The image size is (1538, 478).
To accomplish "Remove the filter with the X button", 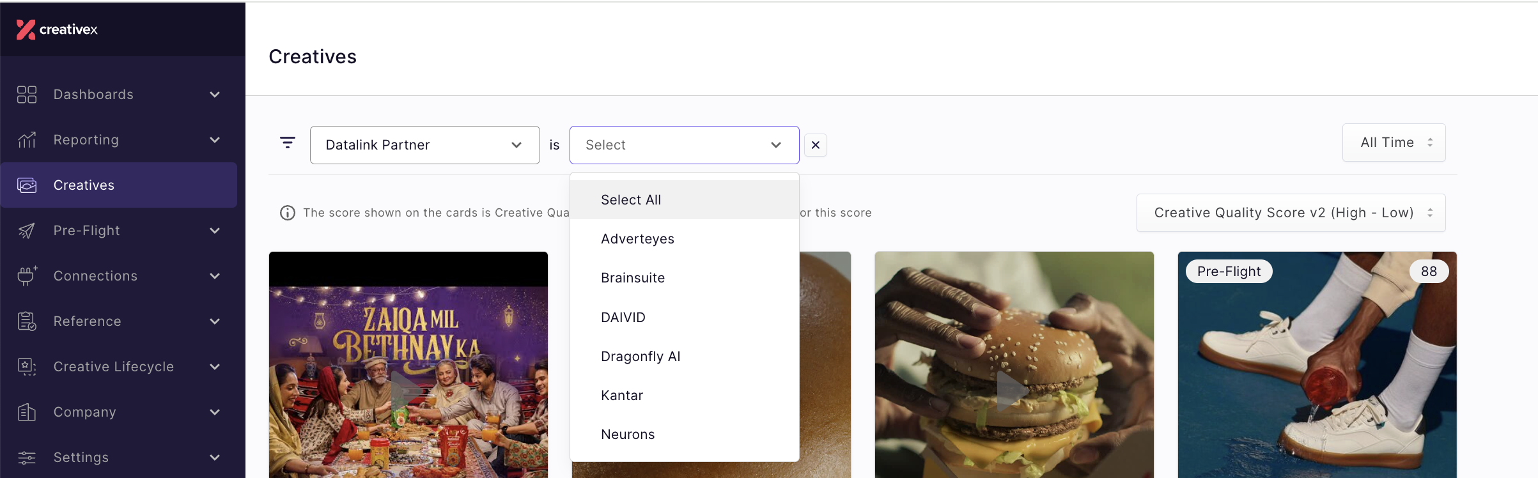I will [816, 145].
